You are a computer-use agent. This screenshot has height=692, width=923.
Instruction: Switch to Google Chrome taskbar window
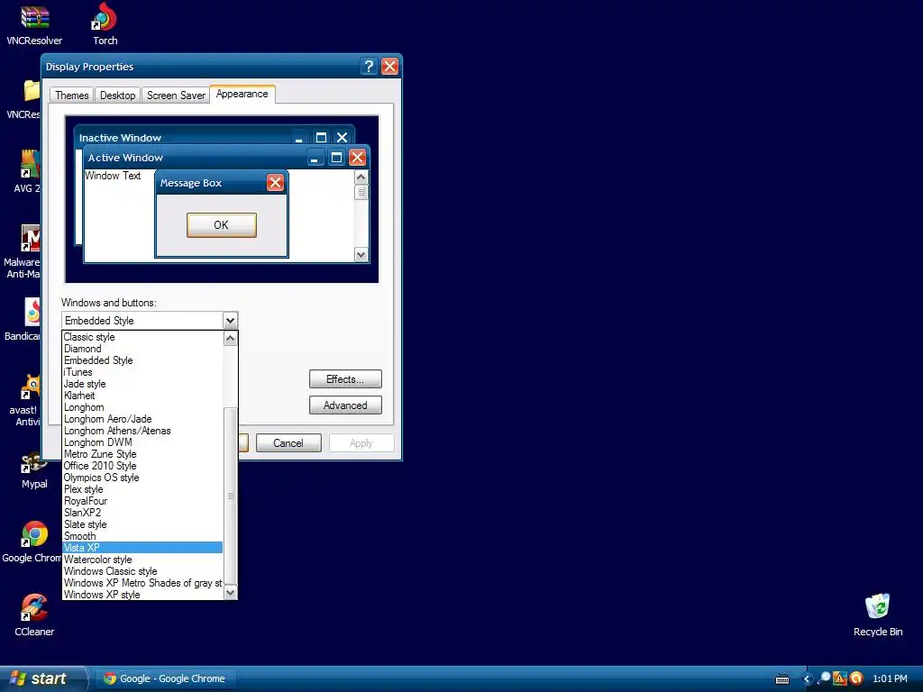pos(166,678)
